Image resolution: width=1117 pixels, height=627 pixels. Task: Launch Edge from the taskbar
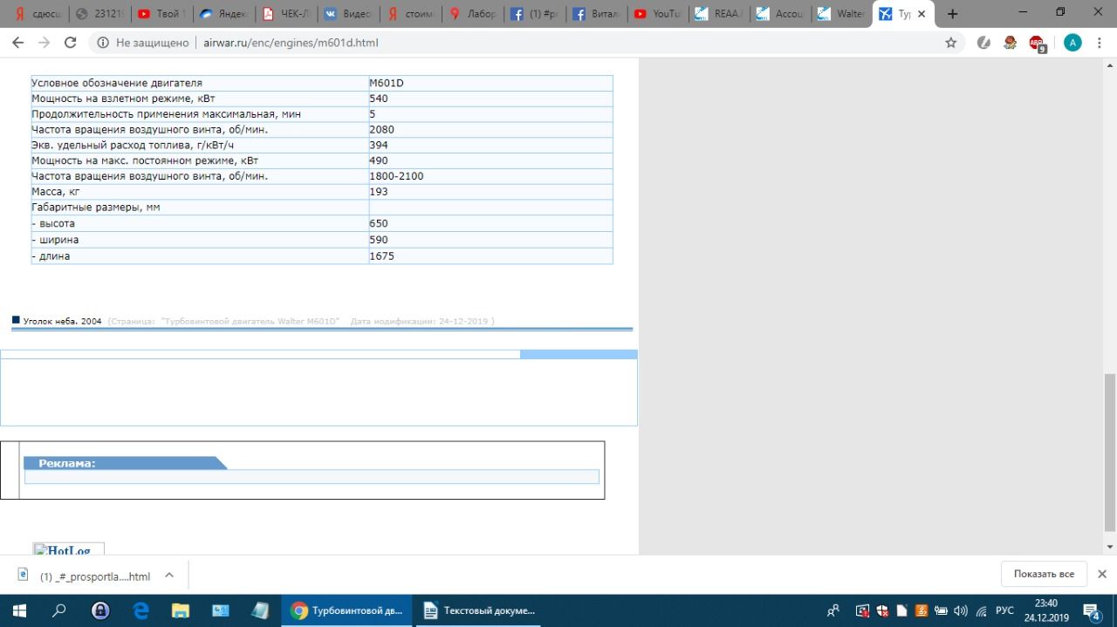[141, 610]
